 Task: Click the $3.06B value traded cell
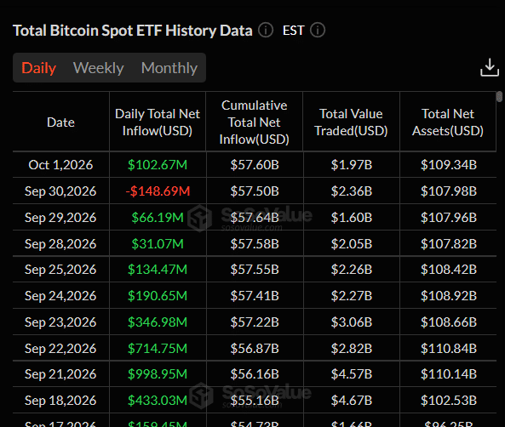point(352,322)
